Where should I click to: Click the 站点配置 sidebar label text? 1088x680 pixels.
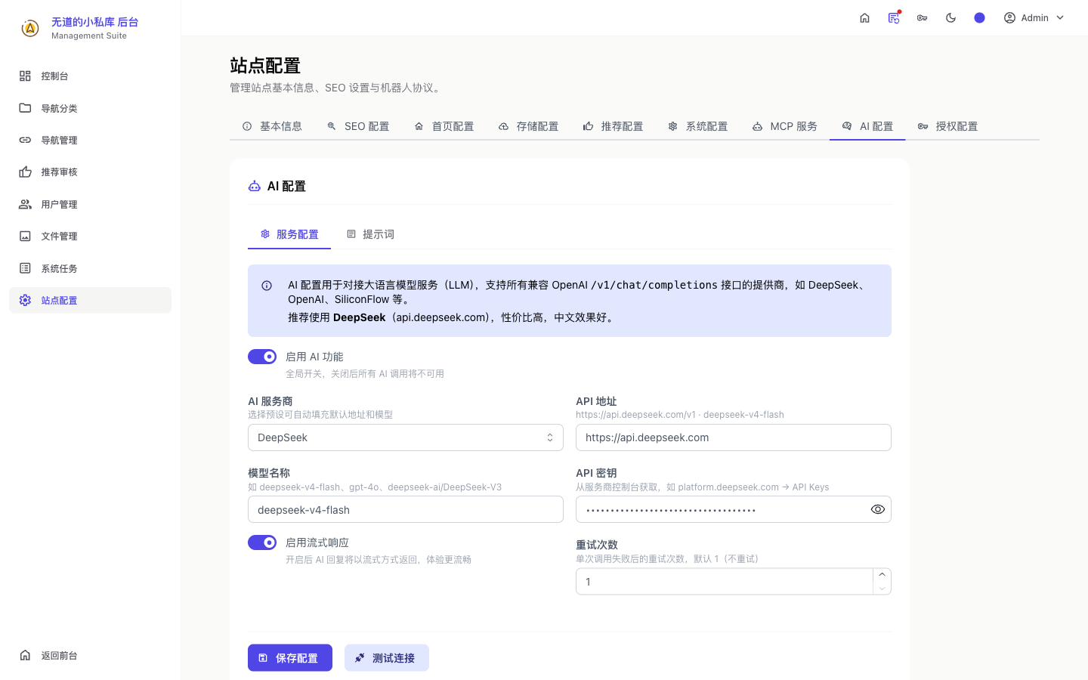tap(60, 301)
